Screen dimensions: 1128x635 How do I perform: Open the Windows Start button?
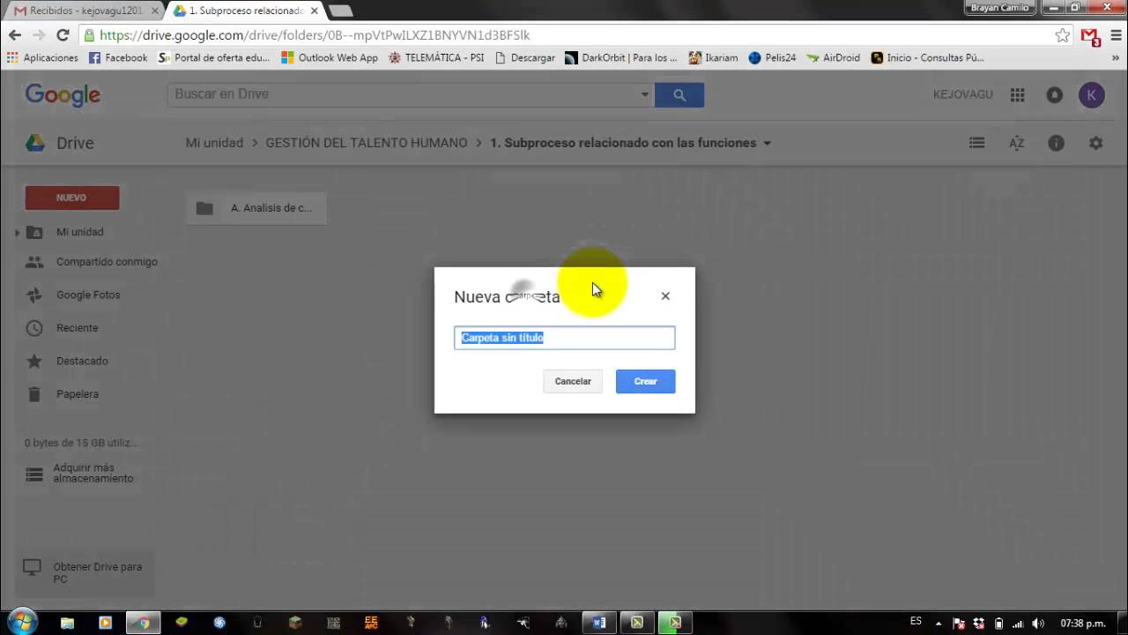[x=21, y=621]
